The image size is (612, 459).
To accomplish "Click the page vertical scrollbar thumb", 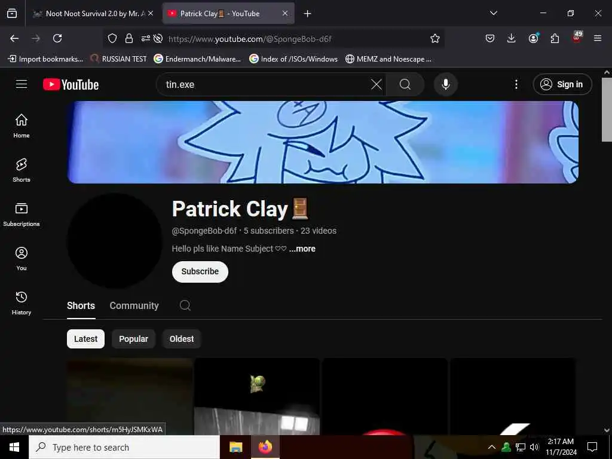I will click(x=607, y=110).
